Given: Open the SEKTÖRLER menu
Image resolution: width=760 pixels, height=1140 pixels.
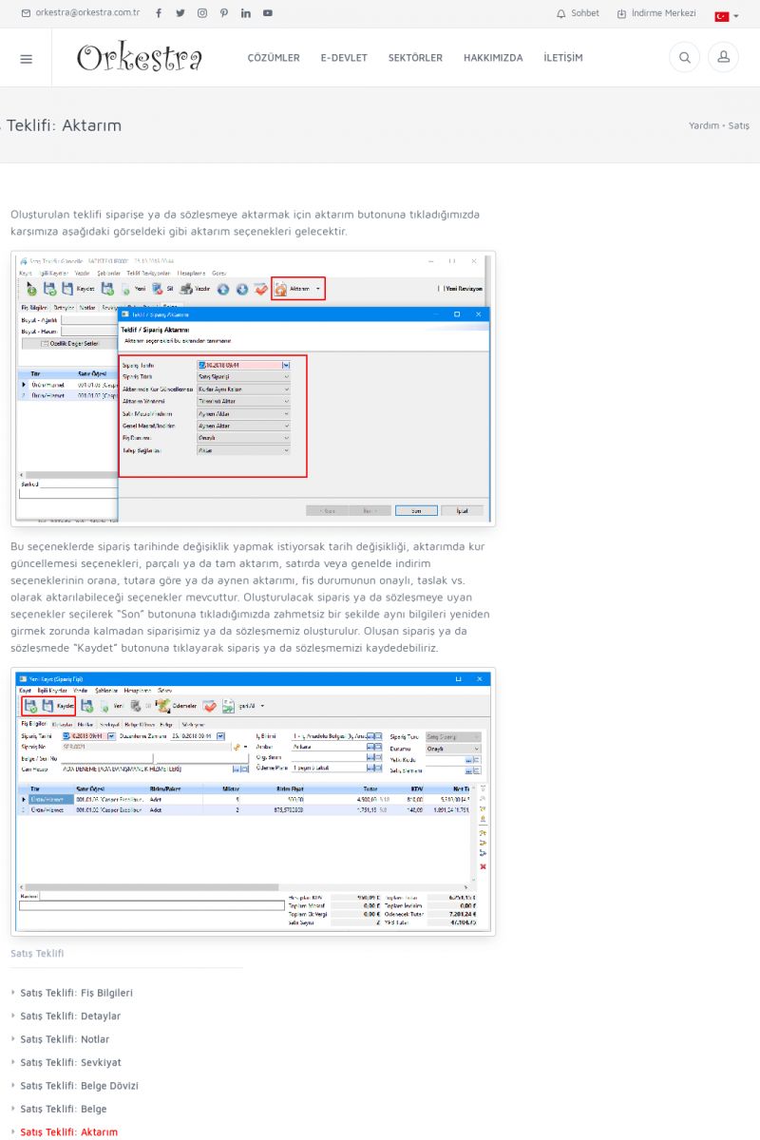Looking at the screenshot, I should 415,58.
